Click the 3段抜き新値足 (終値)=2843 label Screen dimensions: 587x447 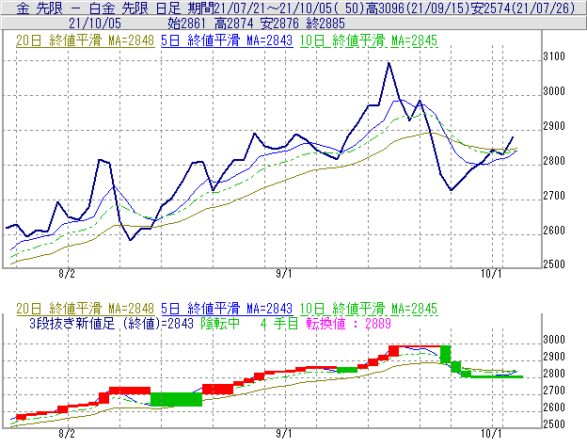111,323
